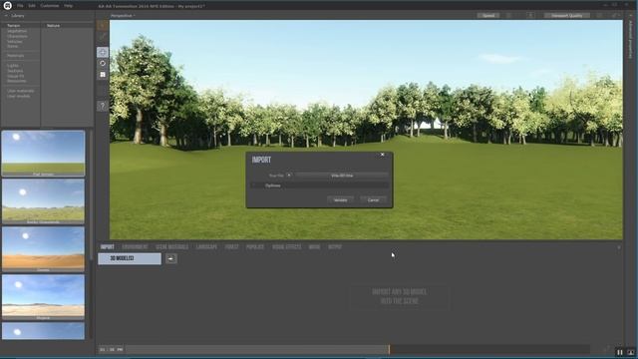This screenshot has width=638, height=359.
Task: Switch to the Landscape tab
Action: [206, 247]
